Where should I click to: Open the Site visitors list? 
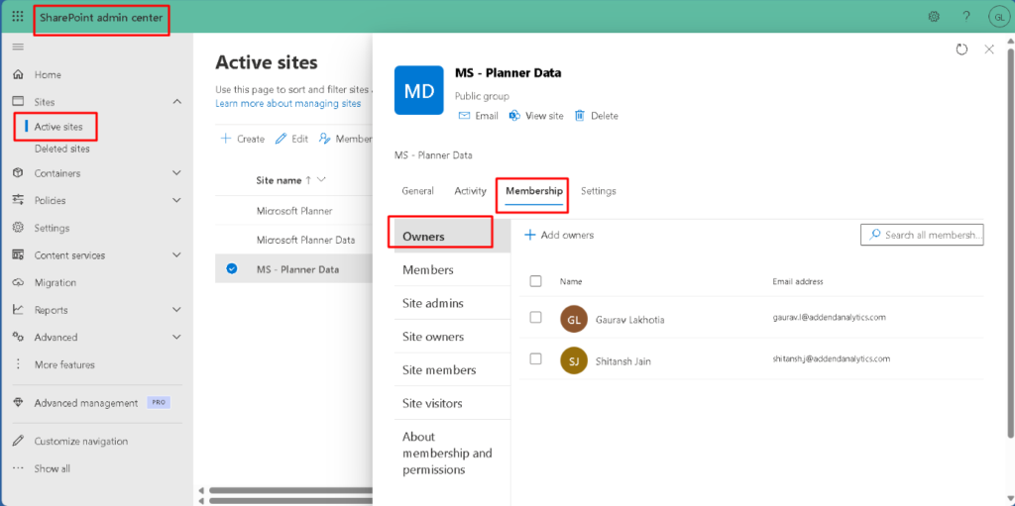tap(452, 404)
